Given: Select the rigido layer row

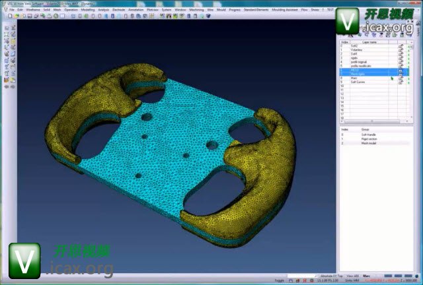Looking at the screenshot, I should [x=374, y=58].
